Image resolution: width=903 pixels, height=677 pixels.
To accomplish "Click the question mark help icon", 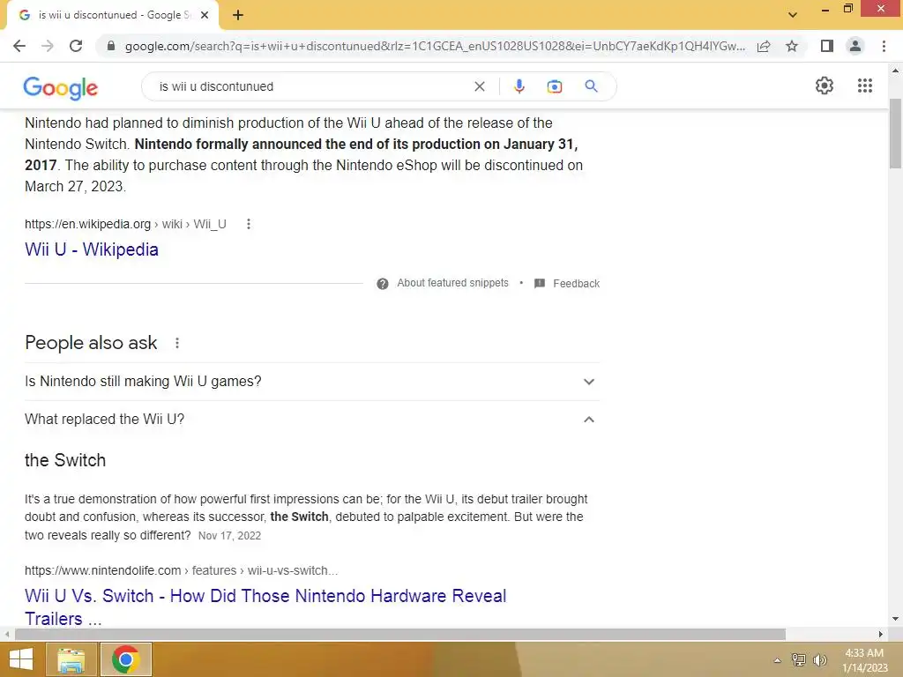I will [383, 283].
